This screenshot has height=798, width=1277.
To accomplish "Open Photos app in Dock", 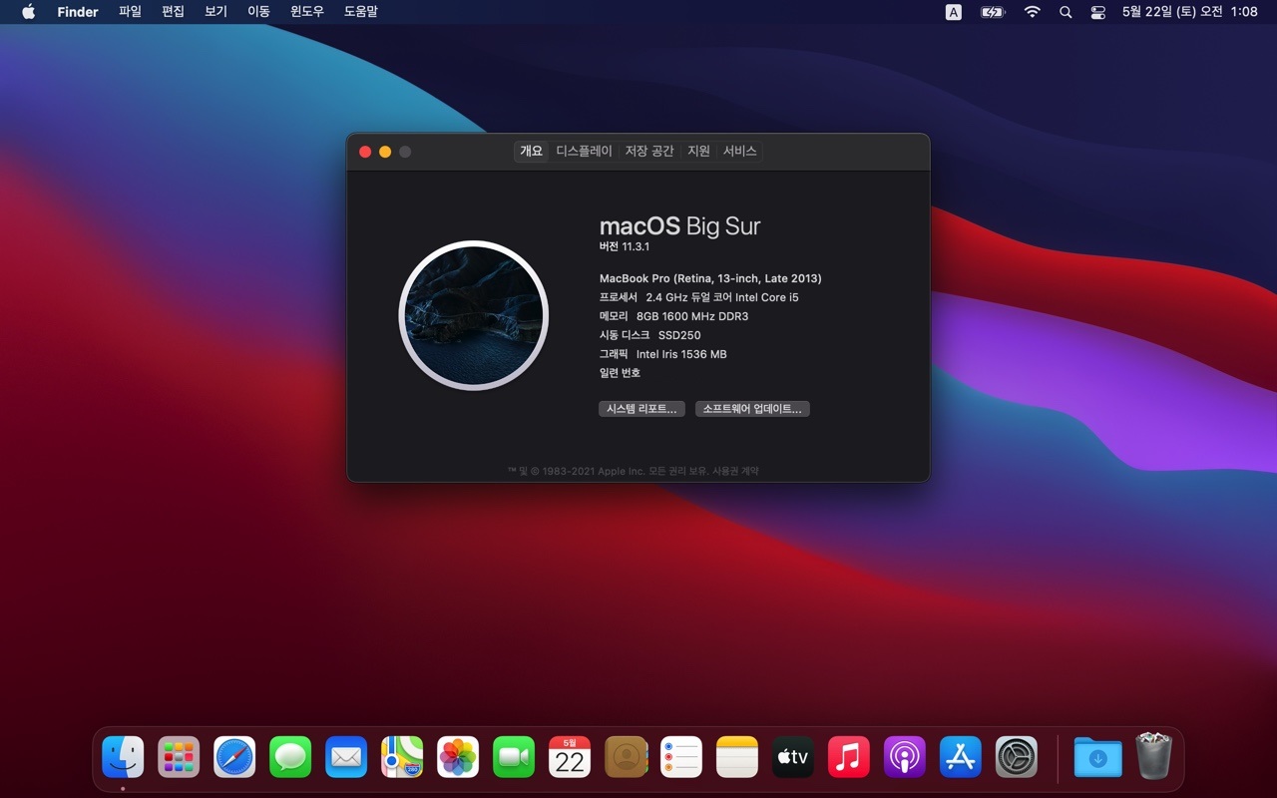I will (458, 757).
